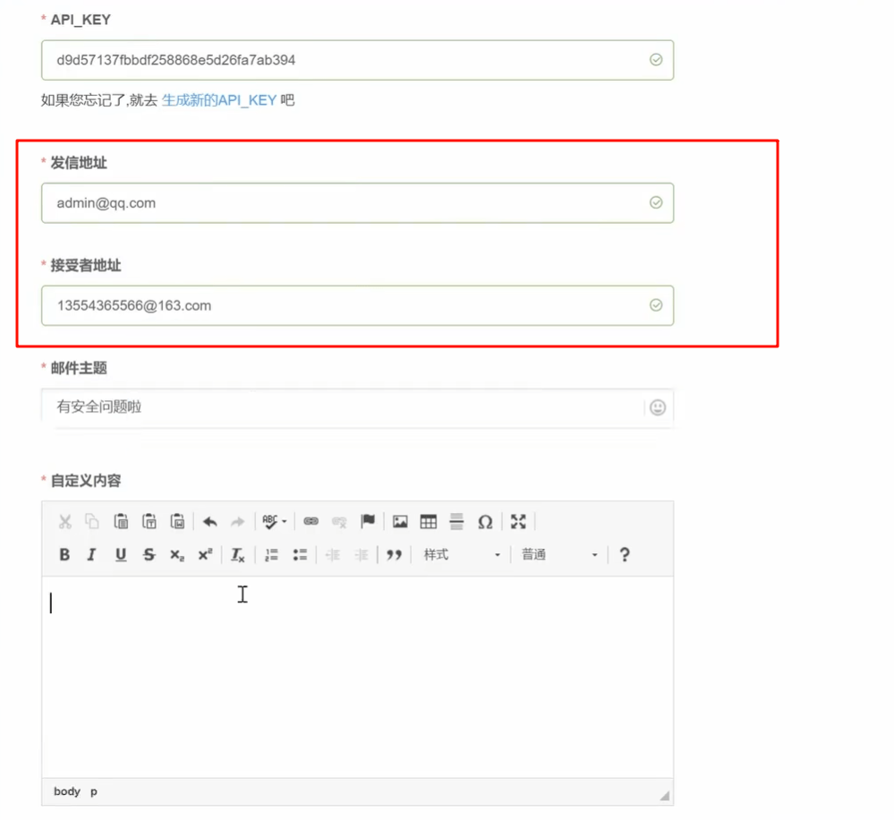Open editor help with question mark
Image resolution: width=894 pixels, height=820 pixels.
tap(625, 555)
